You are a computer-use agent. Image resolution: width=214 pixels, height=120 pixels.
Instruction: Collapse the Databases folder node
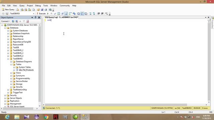click(x=5, y=28)
